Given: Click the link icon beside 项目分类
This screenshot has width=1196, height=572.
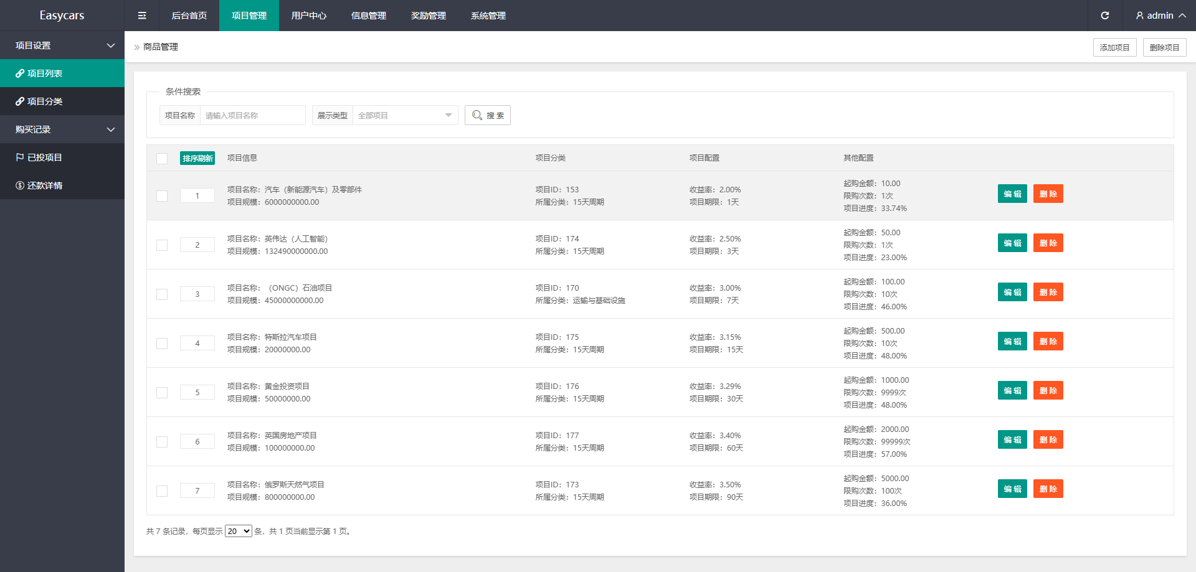Looking at the screenshot, I should click(x=20, y=101).
